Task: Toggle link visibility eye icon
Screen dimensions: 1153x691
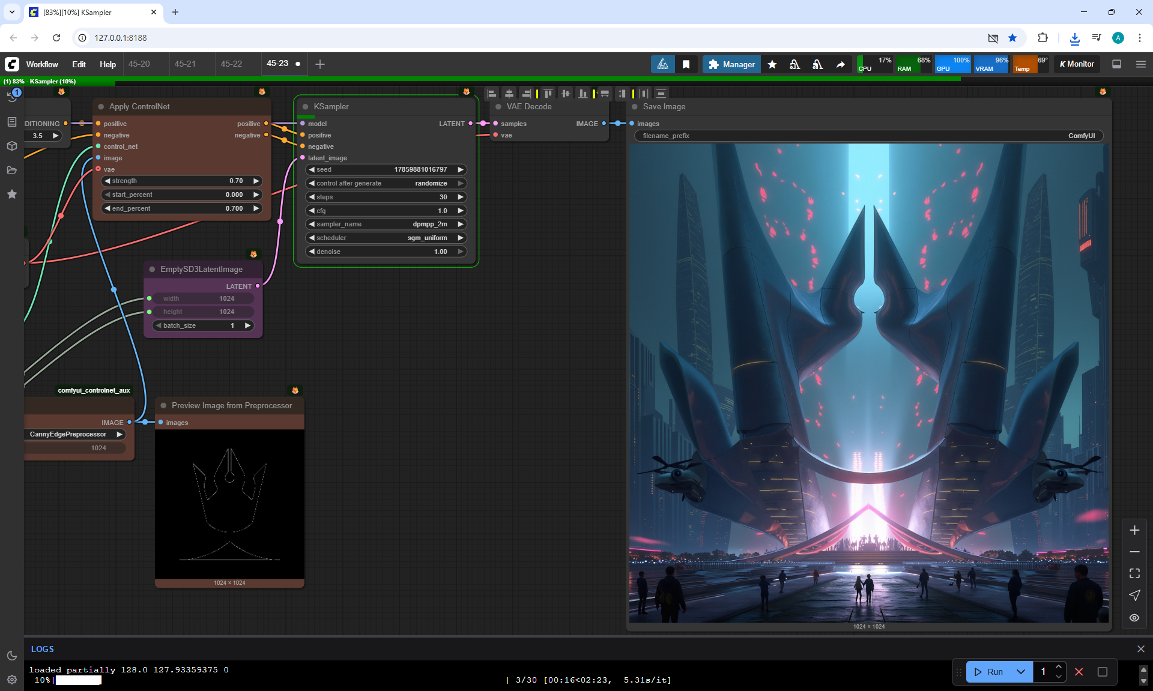Action: tap(1134, 617)
